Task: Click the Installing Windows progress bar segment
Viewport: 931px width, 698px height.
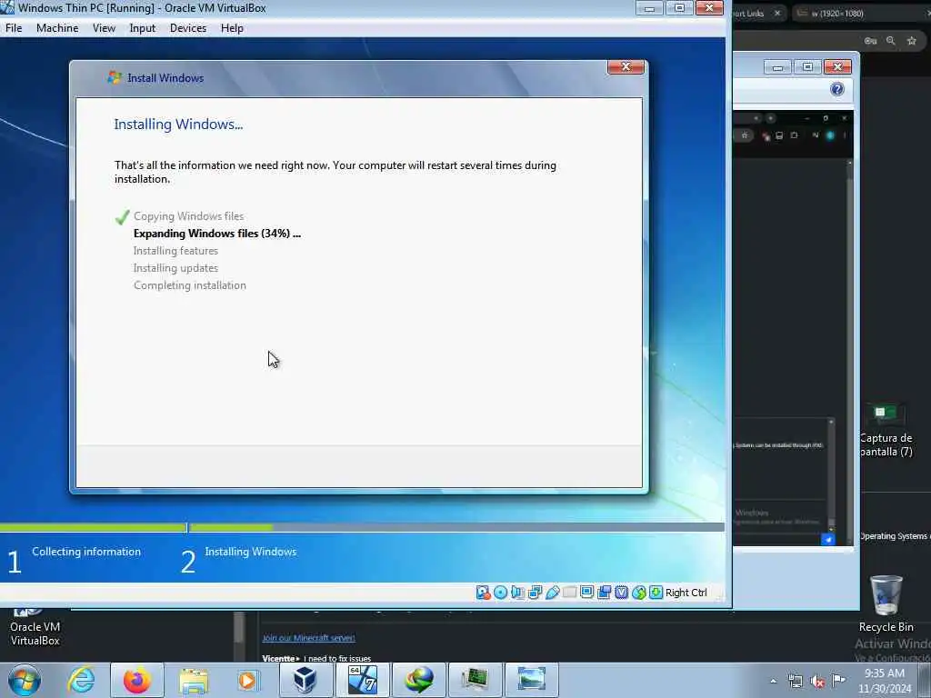Action: pos(456,527)
